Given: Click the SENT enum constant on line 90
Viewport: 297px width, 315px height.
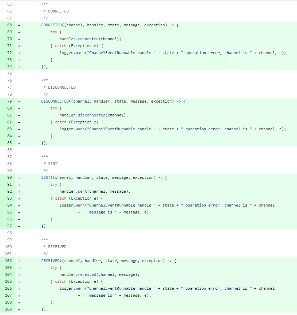Looking at the screenshot, I should (46, 177).
